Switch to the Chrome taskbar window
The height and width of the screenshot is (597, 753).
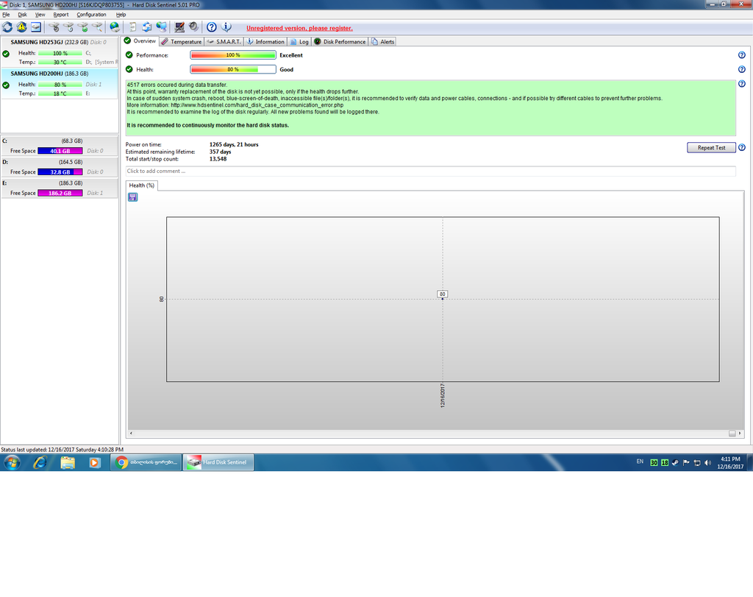coord(146,462)
